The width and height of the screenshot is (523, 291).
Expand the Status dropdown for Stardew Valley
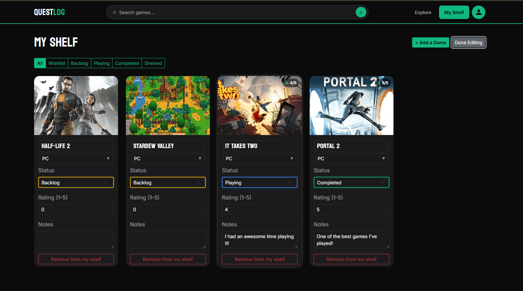[168, 183]
